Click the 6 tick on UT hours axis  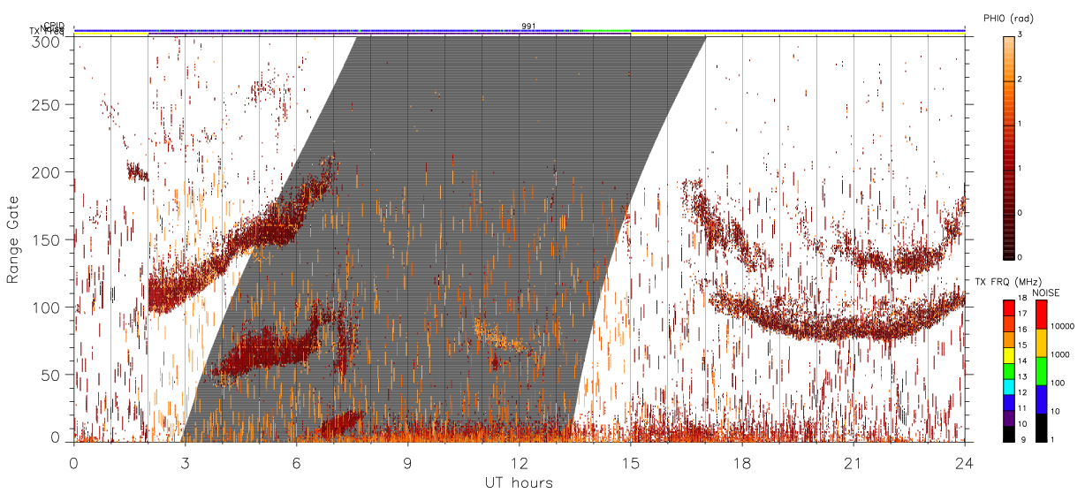(297, 462)
